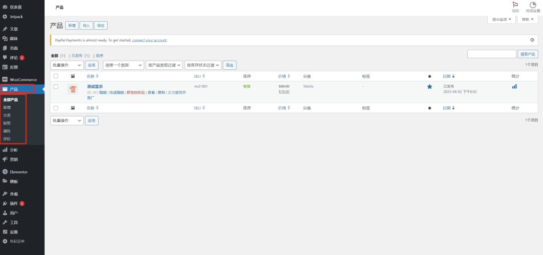Open the 工具 tools wrench icon
Screen dimensions: 543x255
tap(5, 223)
